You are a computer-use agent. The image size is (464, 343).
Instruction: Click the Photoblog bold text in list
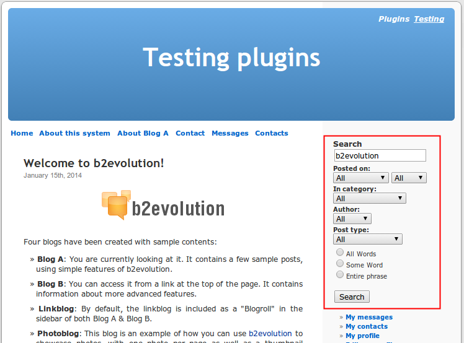(x=58, y=334)
